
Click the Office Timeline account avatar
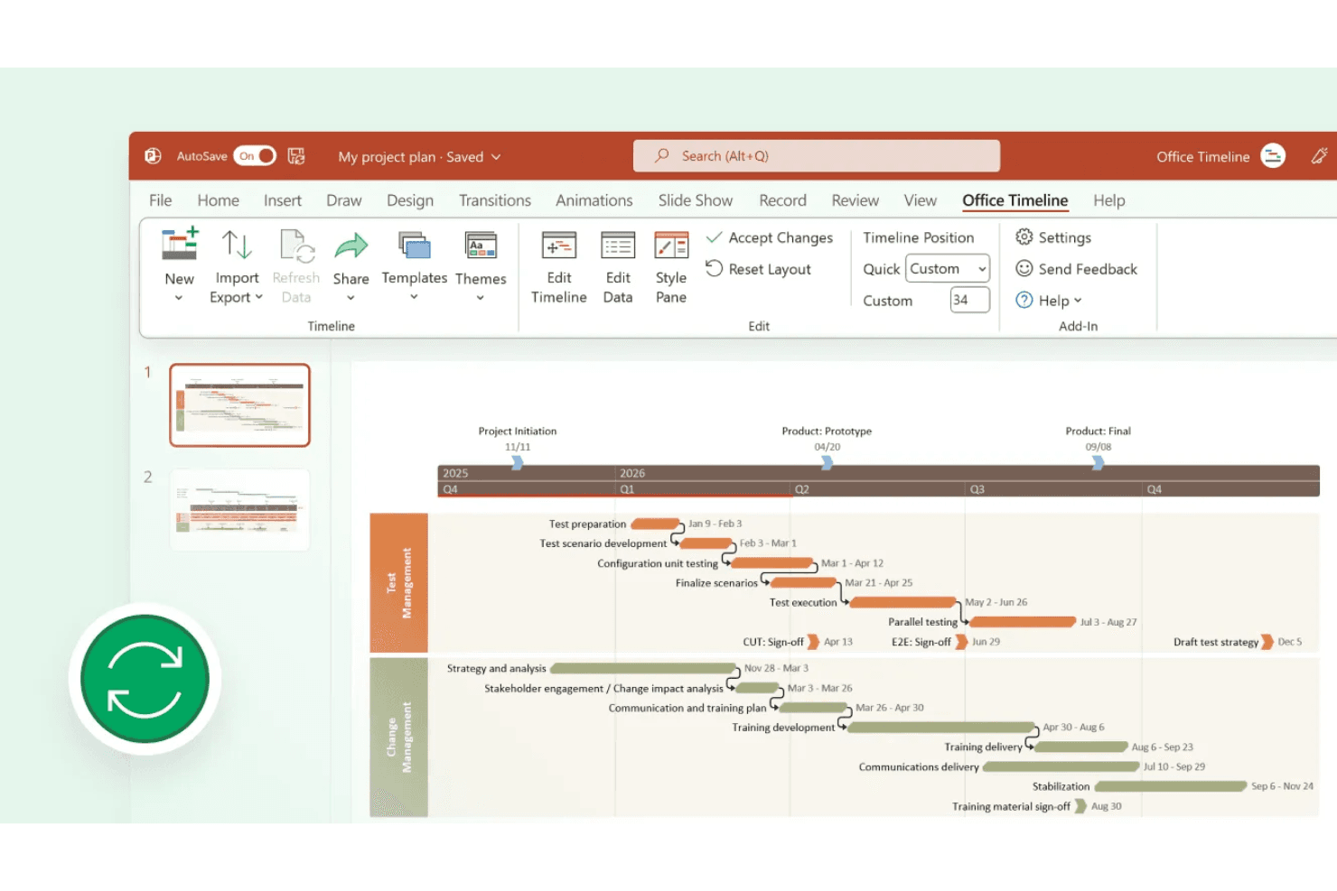point(1273,156)
